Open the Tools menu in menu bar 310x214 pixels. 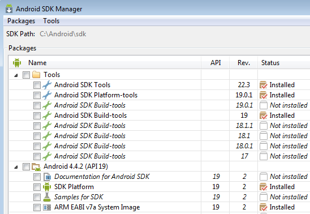(x=51, y=21)
